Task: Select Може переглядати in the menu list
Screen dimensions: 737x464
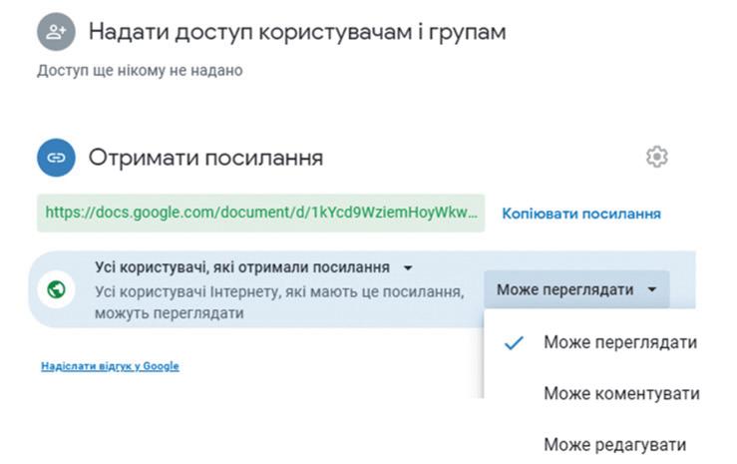Action: [619, 342]
